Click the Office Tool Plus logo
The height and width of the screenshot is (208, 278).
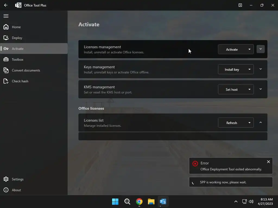point(18,5)
